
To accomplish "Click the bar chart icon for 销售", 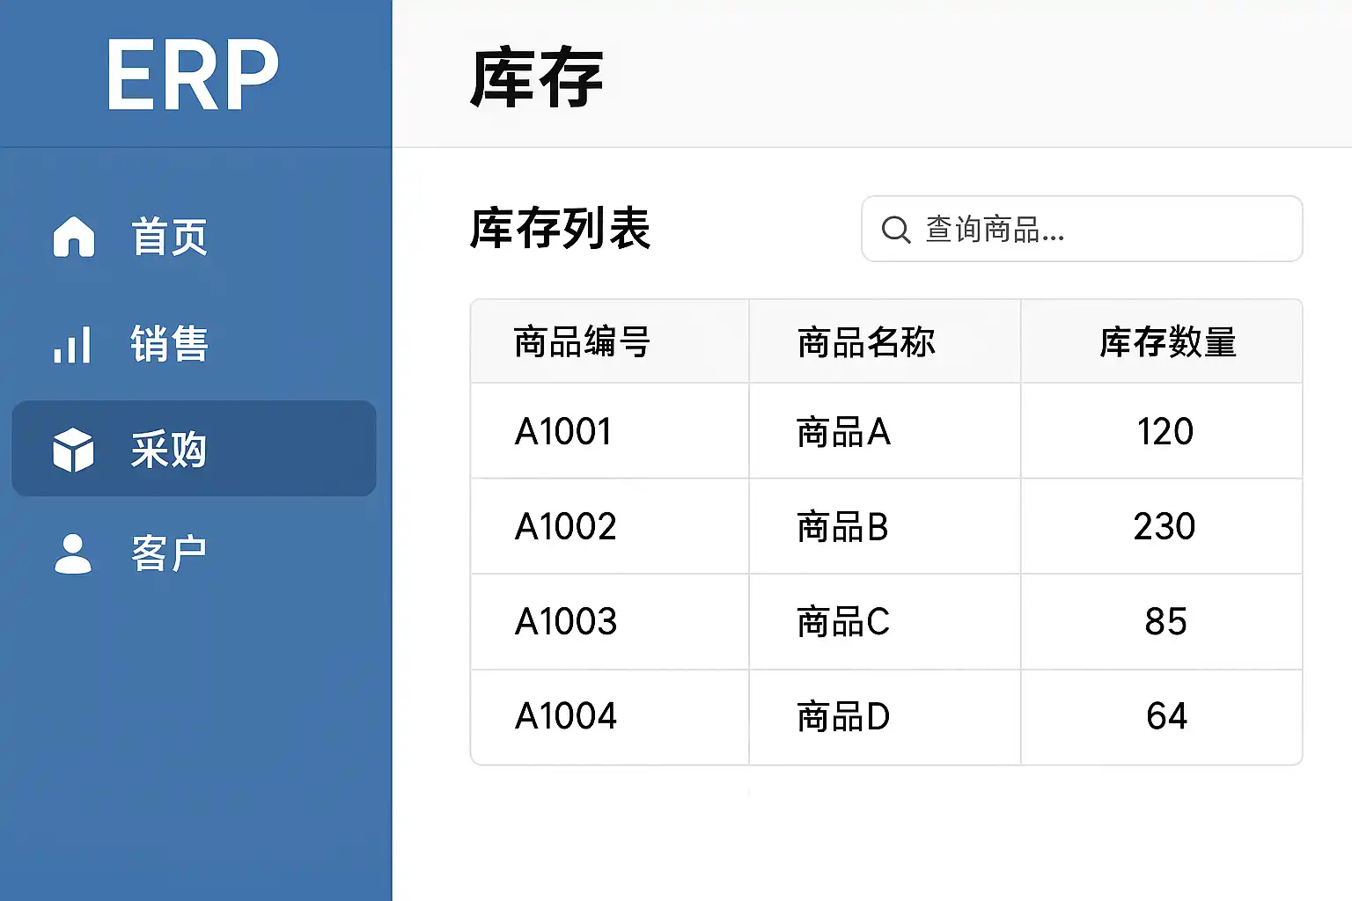I will point(72,344).
